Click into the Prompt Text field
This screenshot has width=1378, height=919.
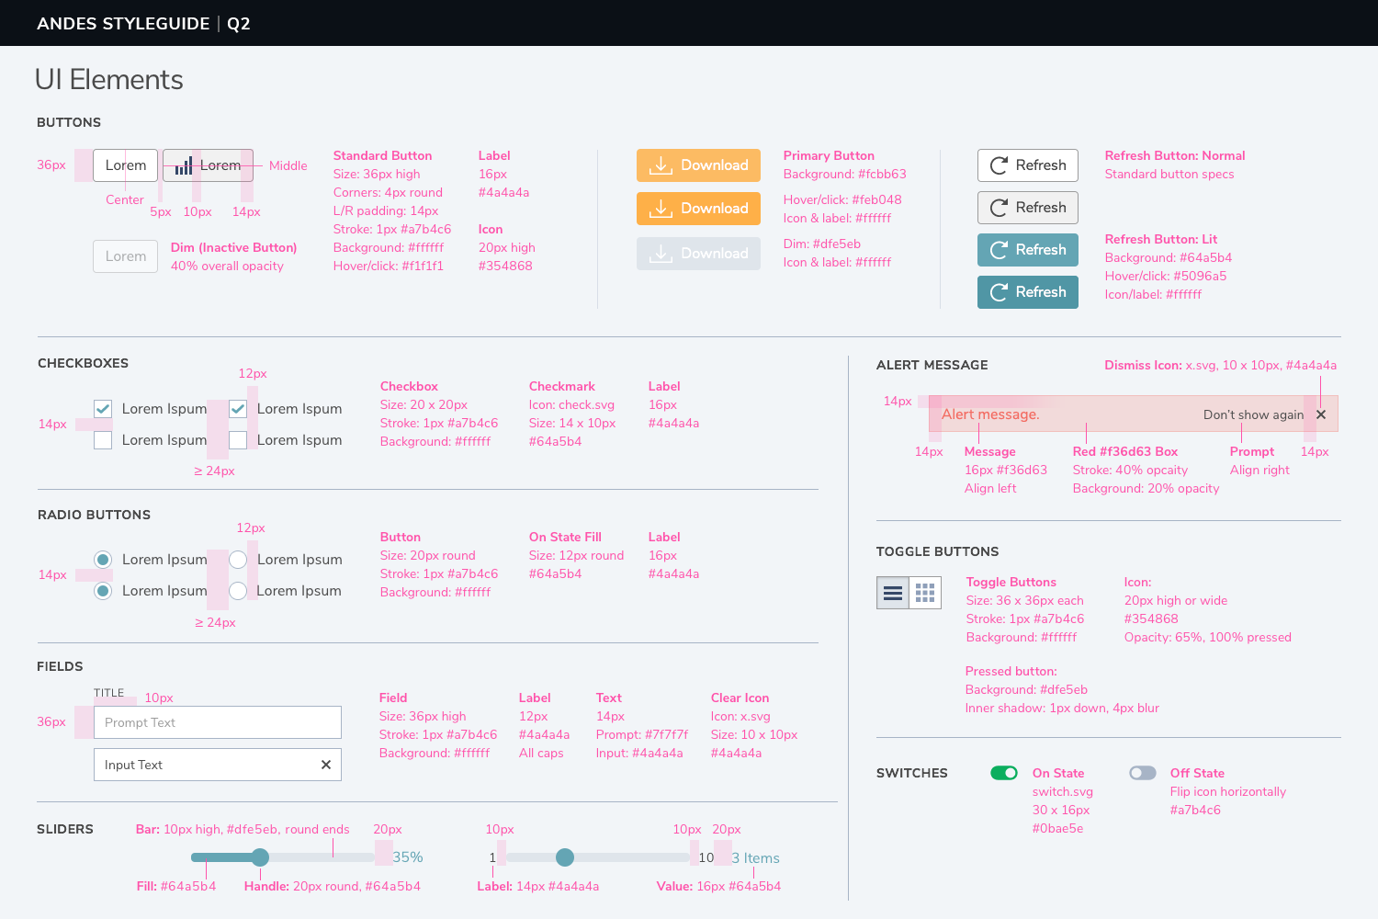point(218,722)
